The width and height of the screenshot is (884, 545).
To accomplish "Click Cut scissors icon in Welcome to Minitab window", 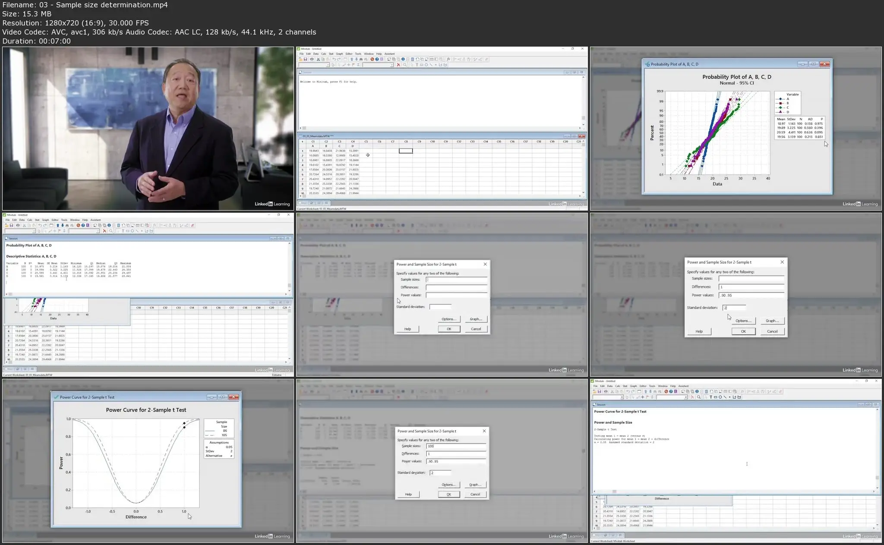I will pyautogui.click(x=318, y=60).
